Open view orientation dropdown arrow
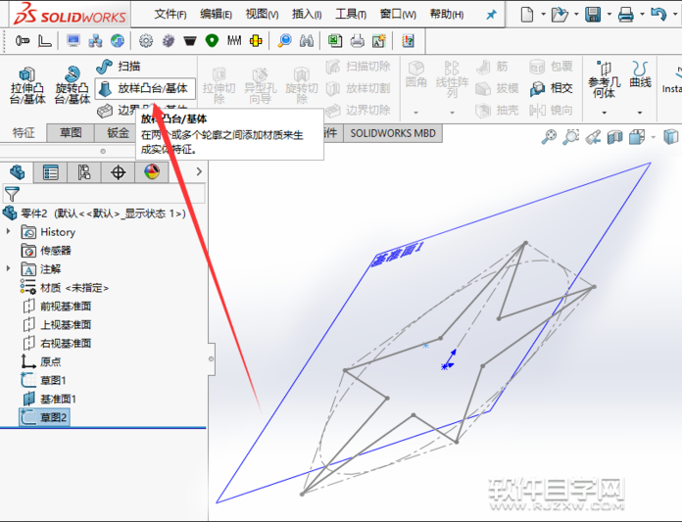682x522 pixels. pos(653,137)
